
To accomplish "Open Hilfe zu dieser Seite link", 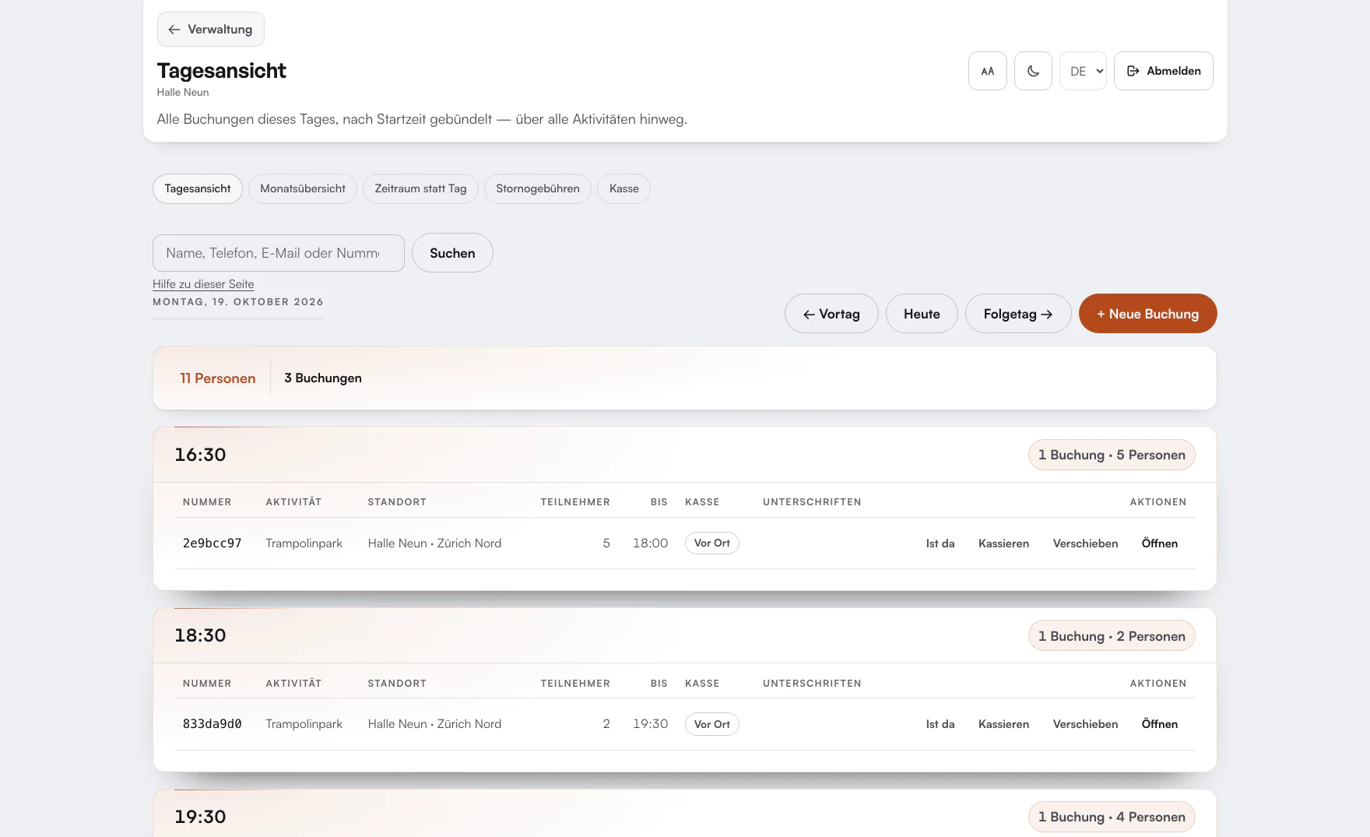I will 203,284.
